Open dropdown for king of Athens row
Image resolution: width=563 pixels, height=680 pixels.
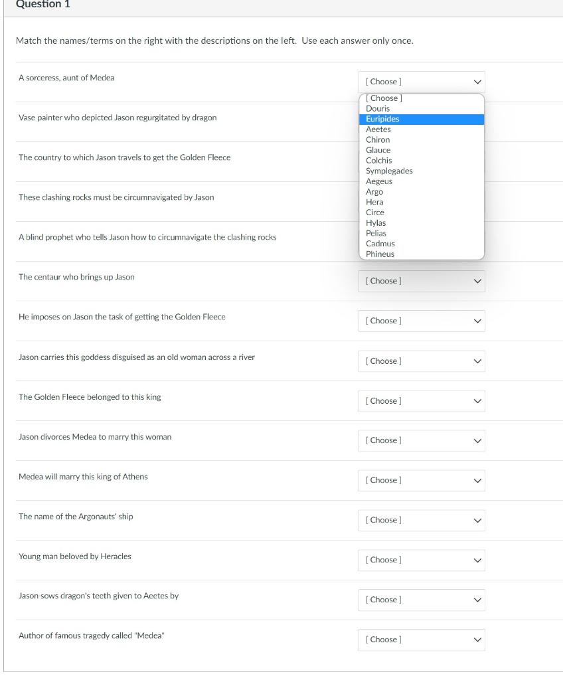pos(421,481)
